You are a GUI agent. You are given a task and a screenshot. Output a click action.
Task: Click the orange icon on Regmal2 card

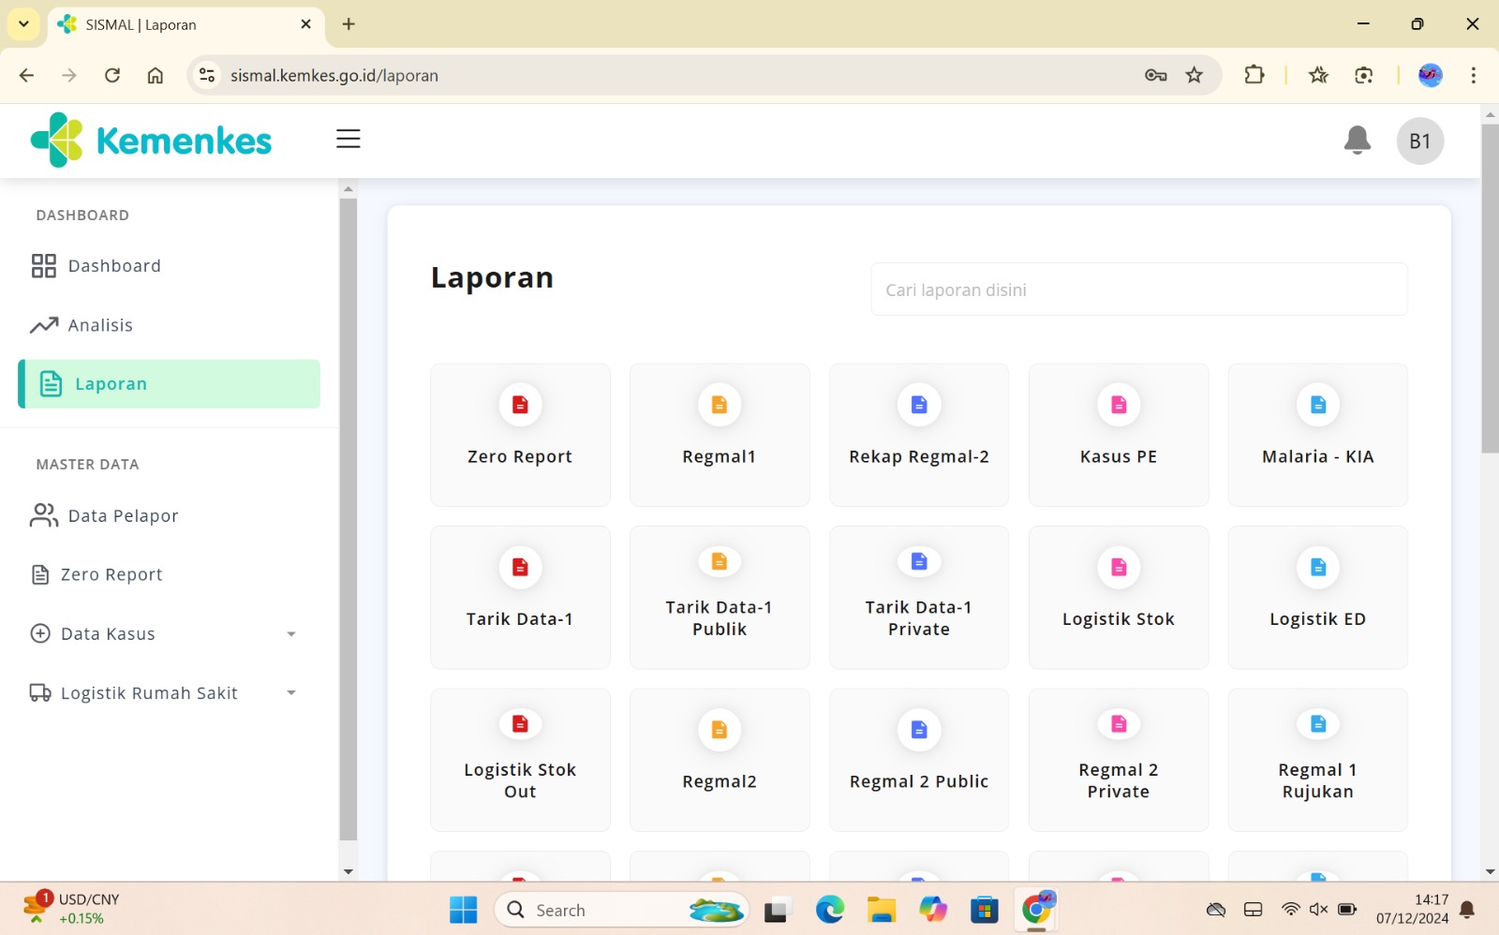pyautogui.click(x=720, y=730)
